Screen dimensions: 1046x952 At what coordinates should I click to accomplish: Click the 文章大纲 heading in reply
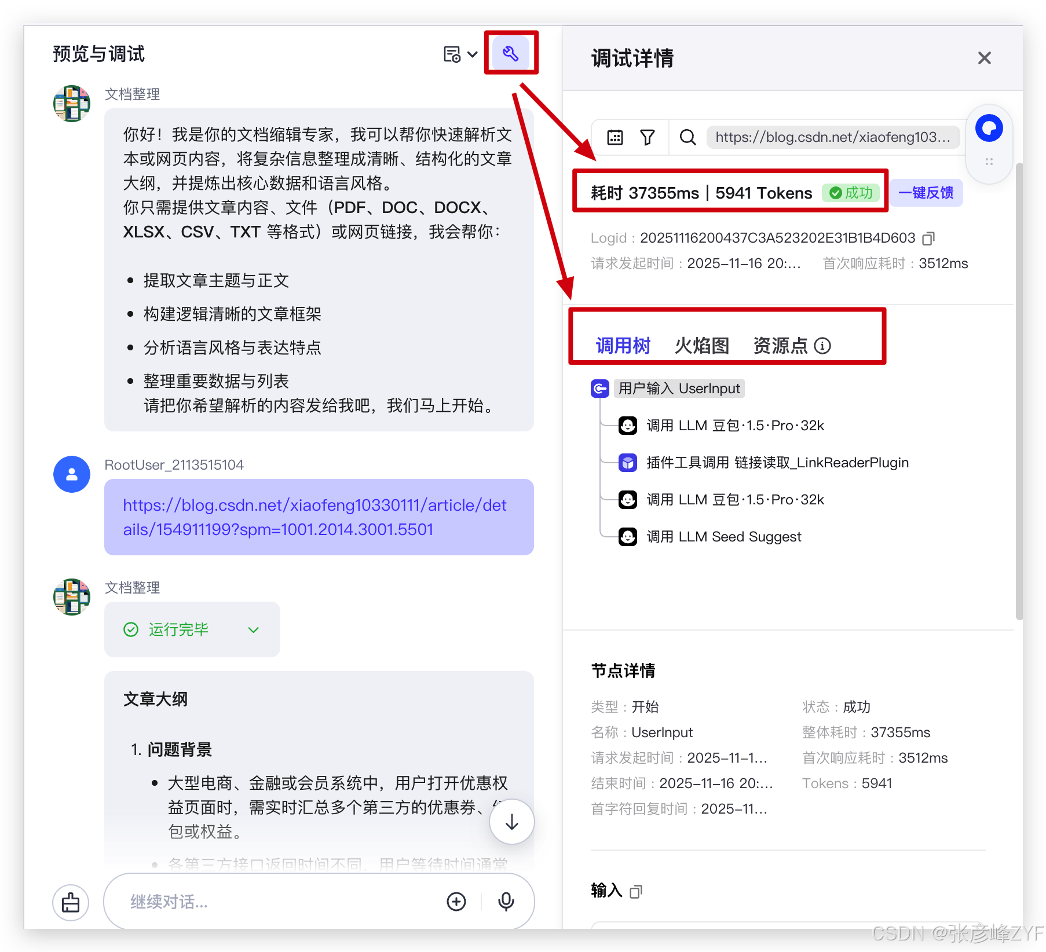coord(155,699)
